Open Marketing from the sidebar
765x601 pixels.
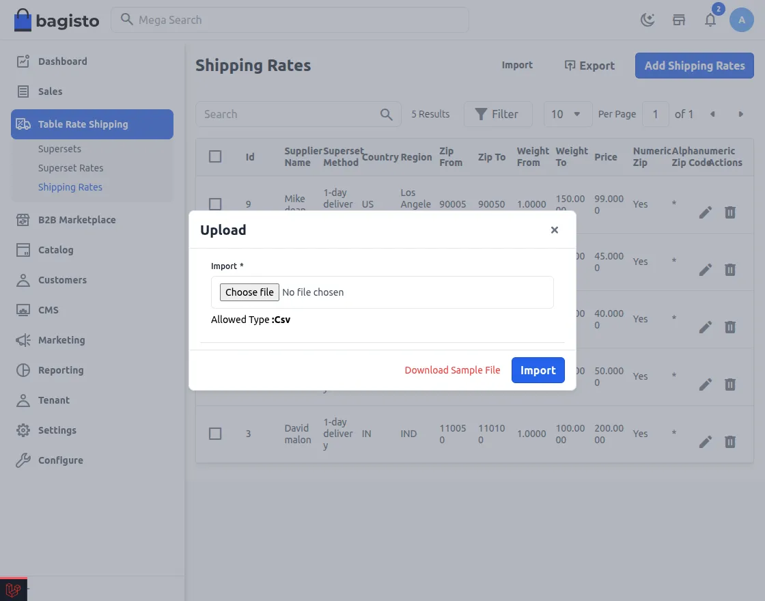point(61,340)
